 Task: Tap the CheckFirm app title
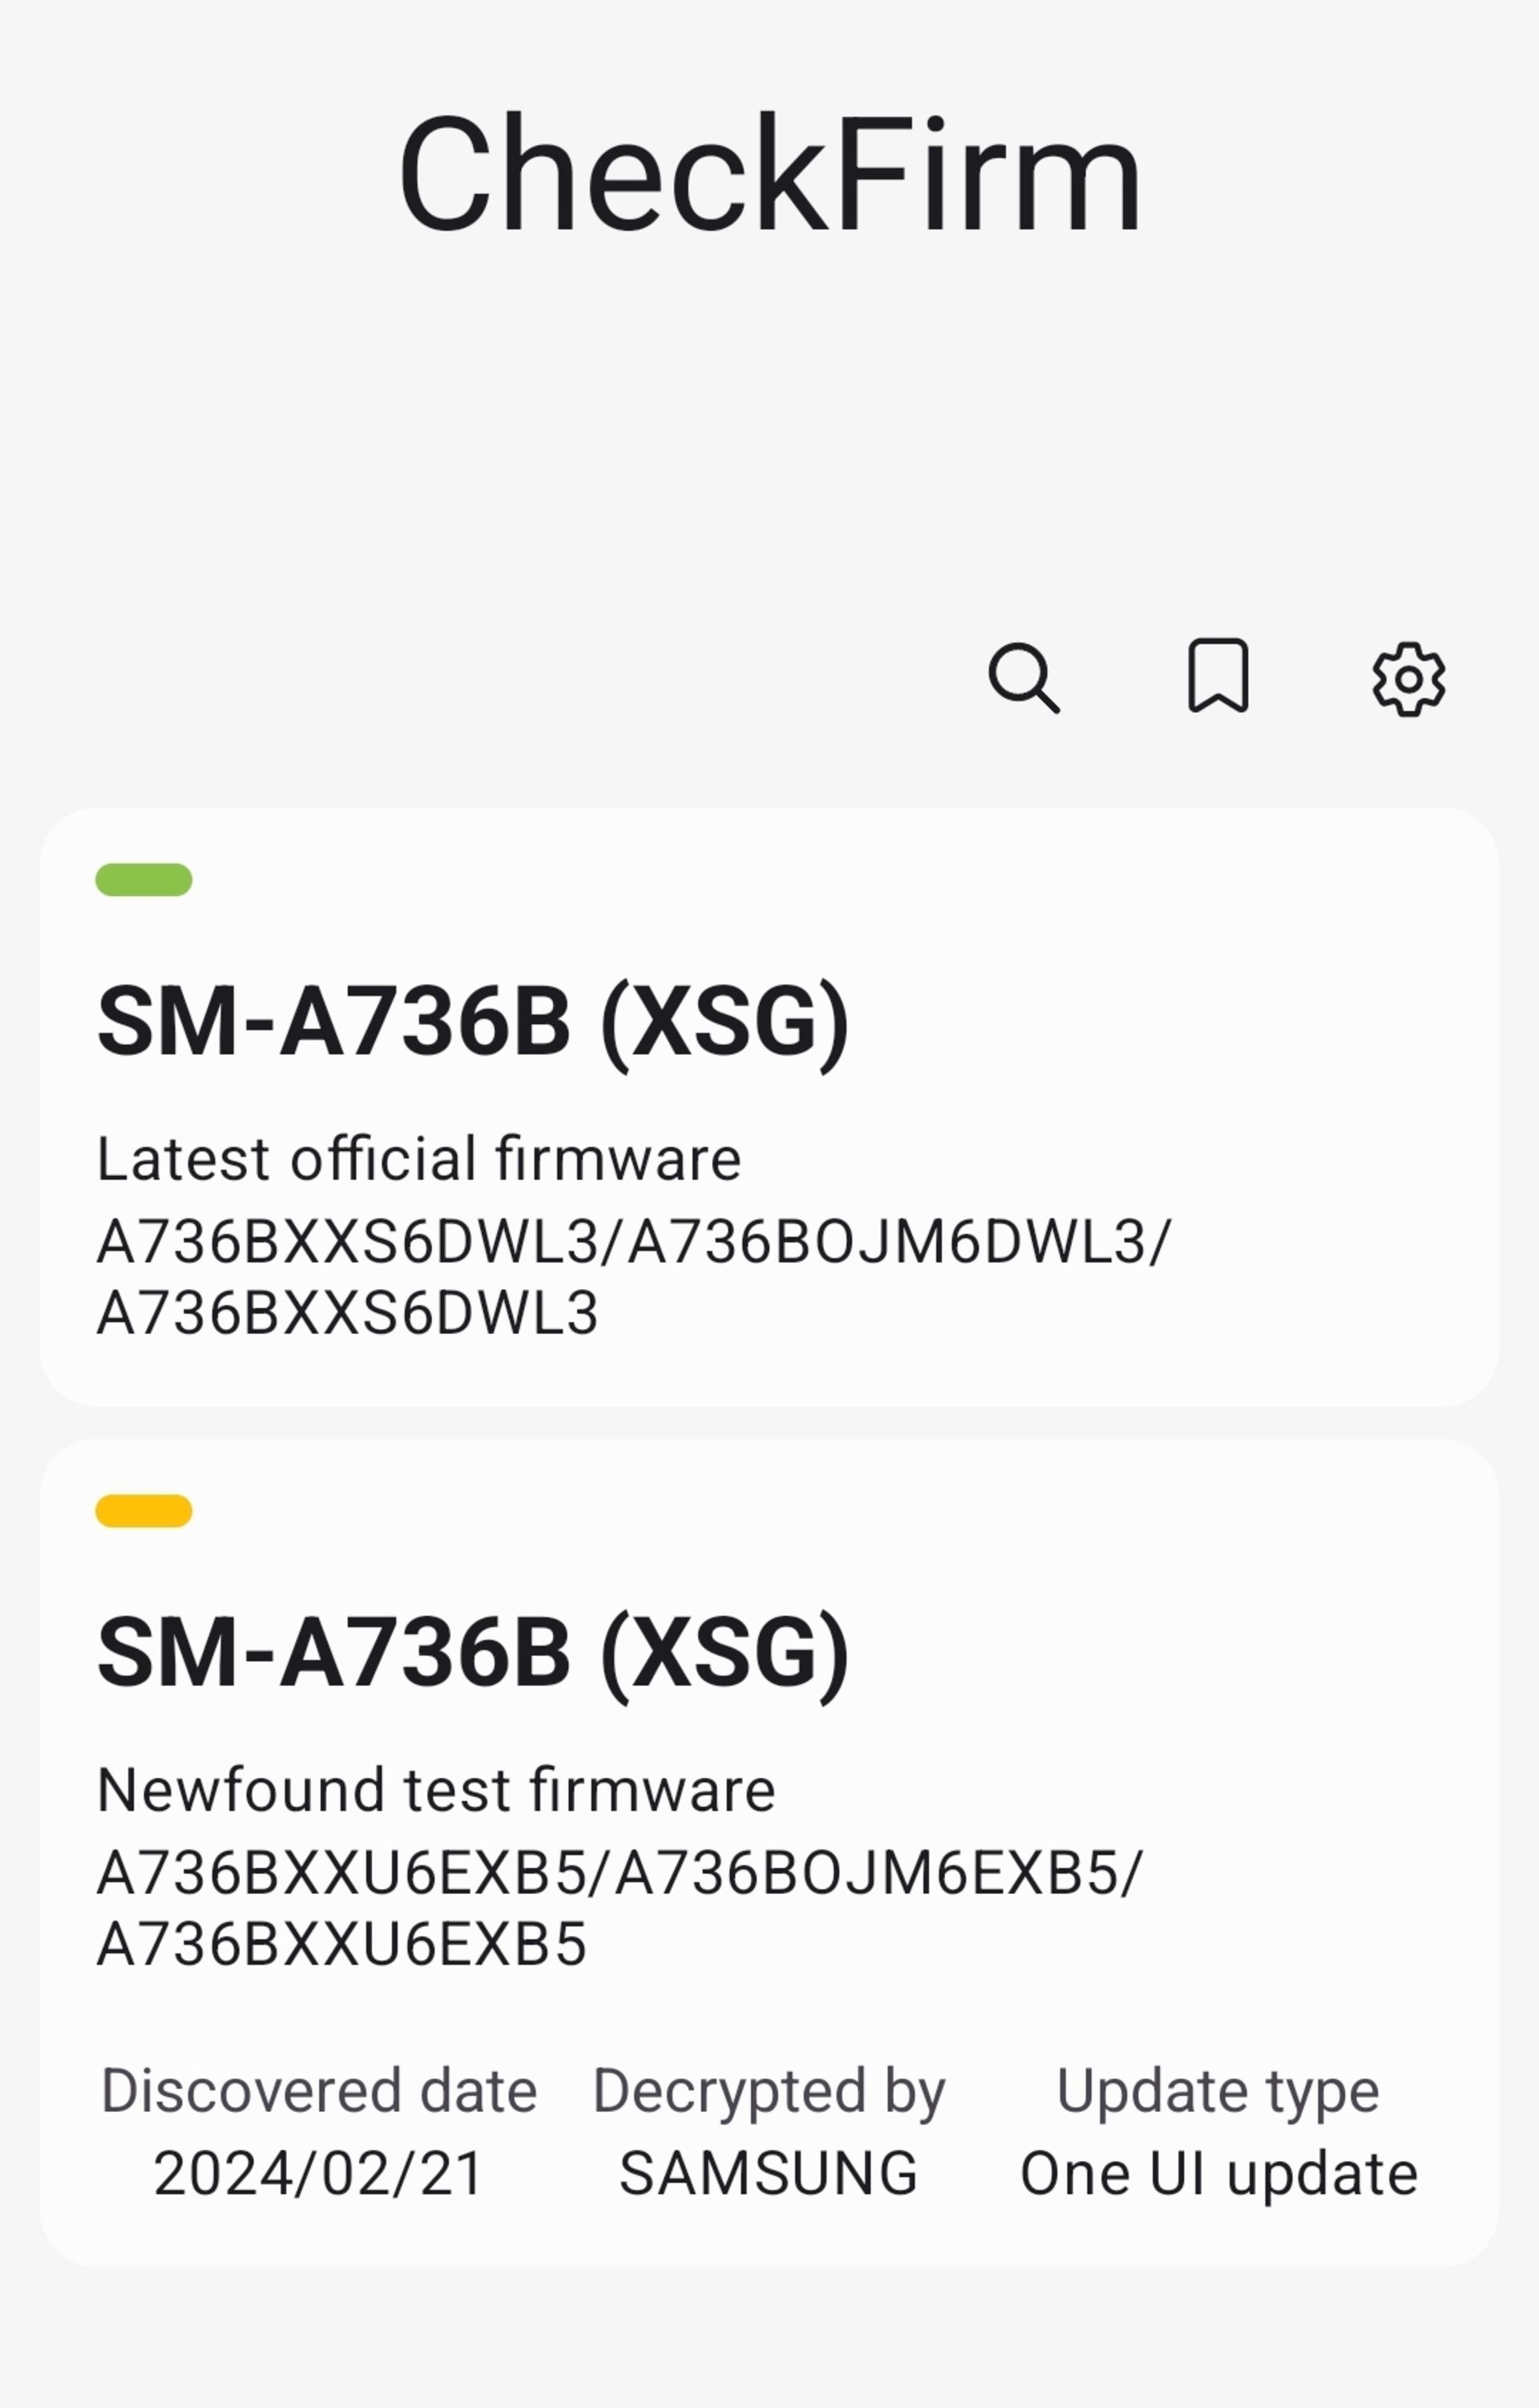tap(769, 174)
